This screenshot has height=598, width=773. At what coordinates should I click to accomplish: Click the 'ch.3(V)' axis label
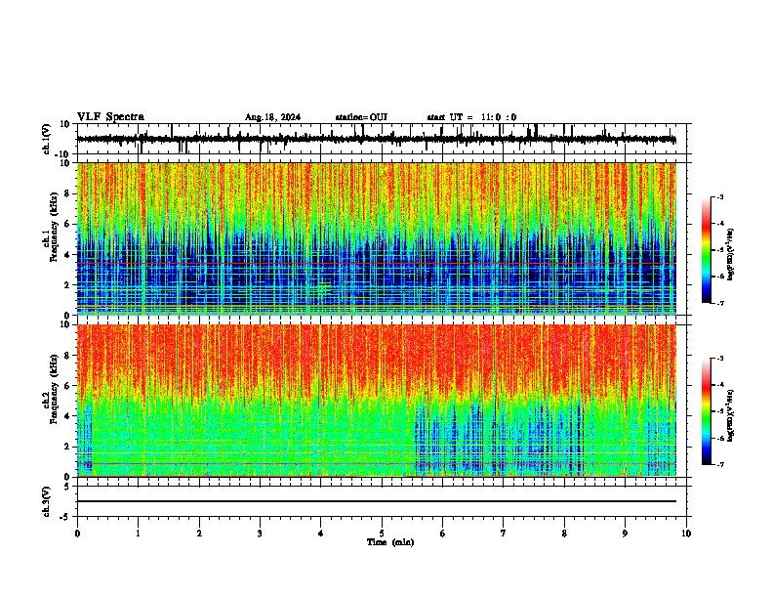tap(46, 501)
